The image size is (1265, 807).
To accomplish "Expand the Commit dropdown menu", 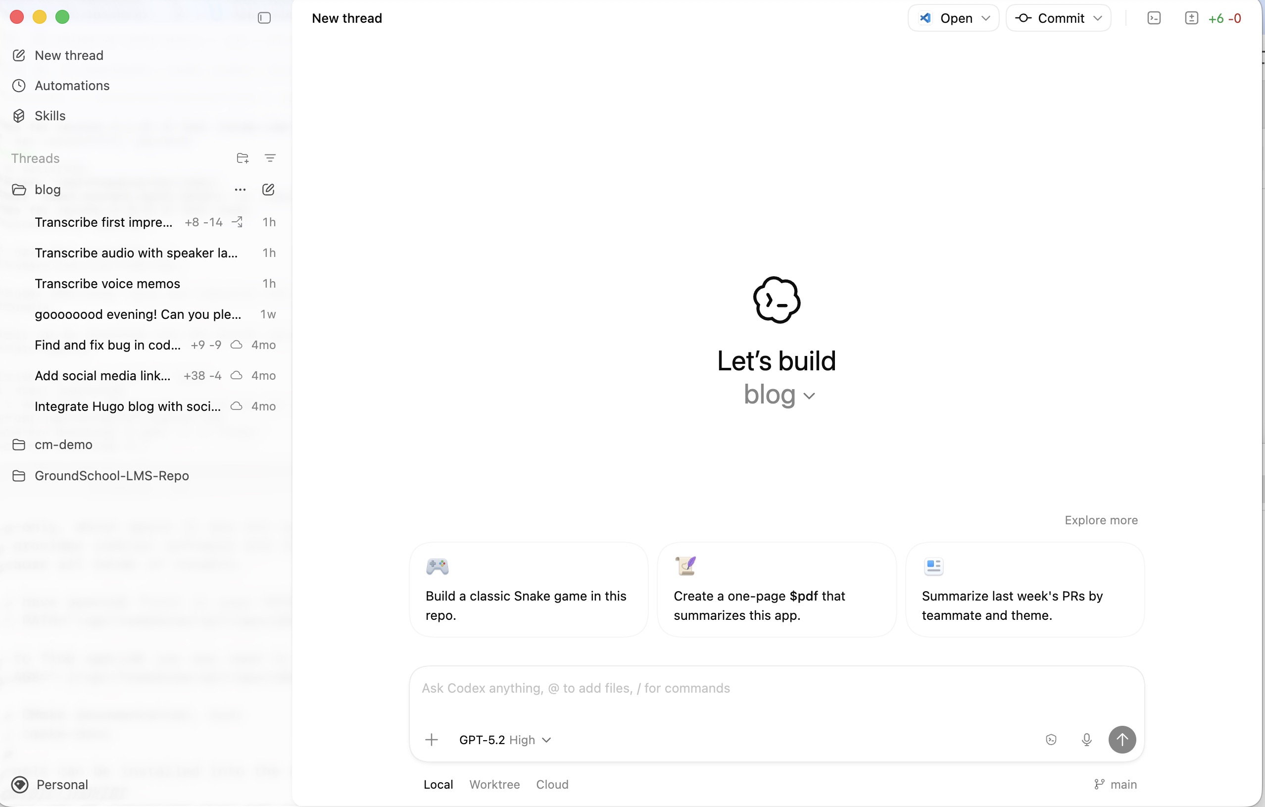I will (x=1097, y=18).
